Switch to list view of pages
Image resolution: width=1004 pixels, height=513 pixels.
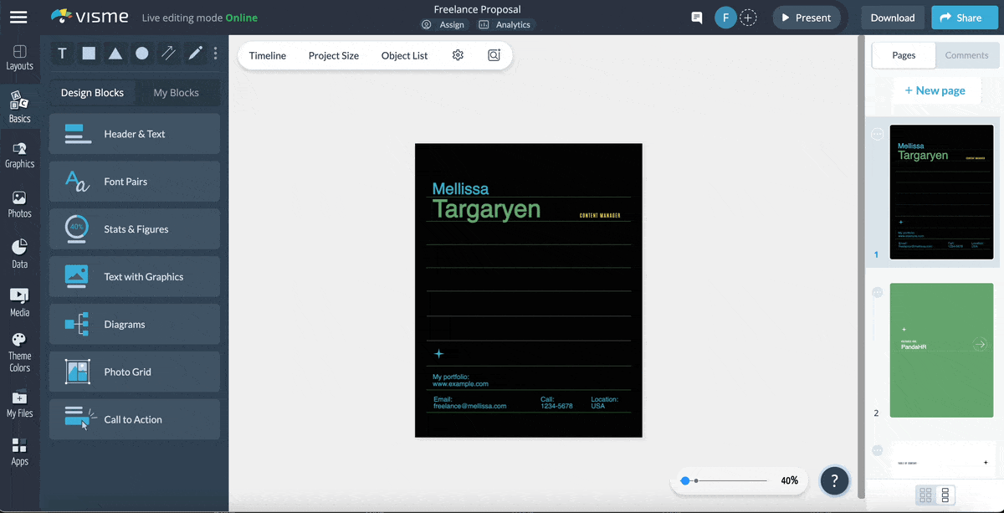(x=945, y=495)
